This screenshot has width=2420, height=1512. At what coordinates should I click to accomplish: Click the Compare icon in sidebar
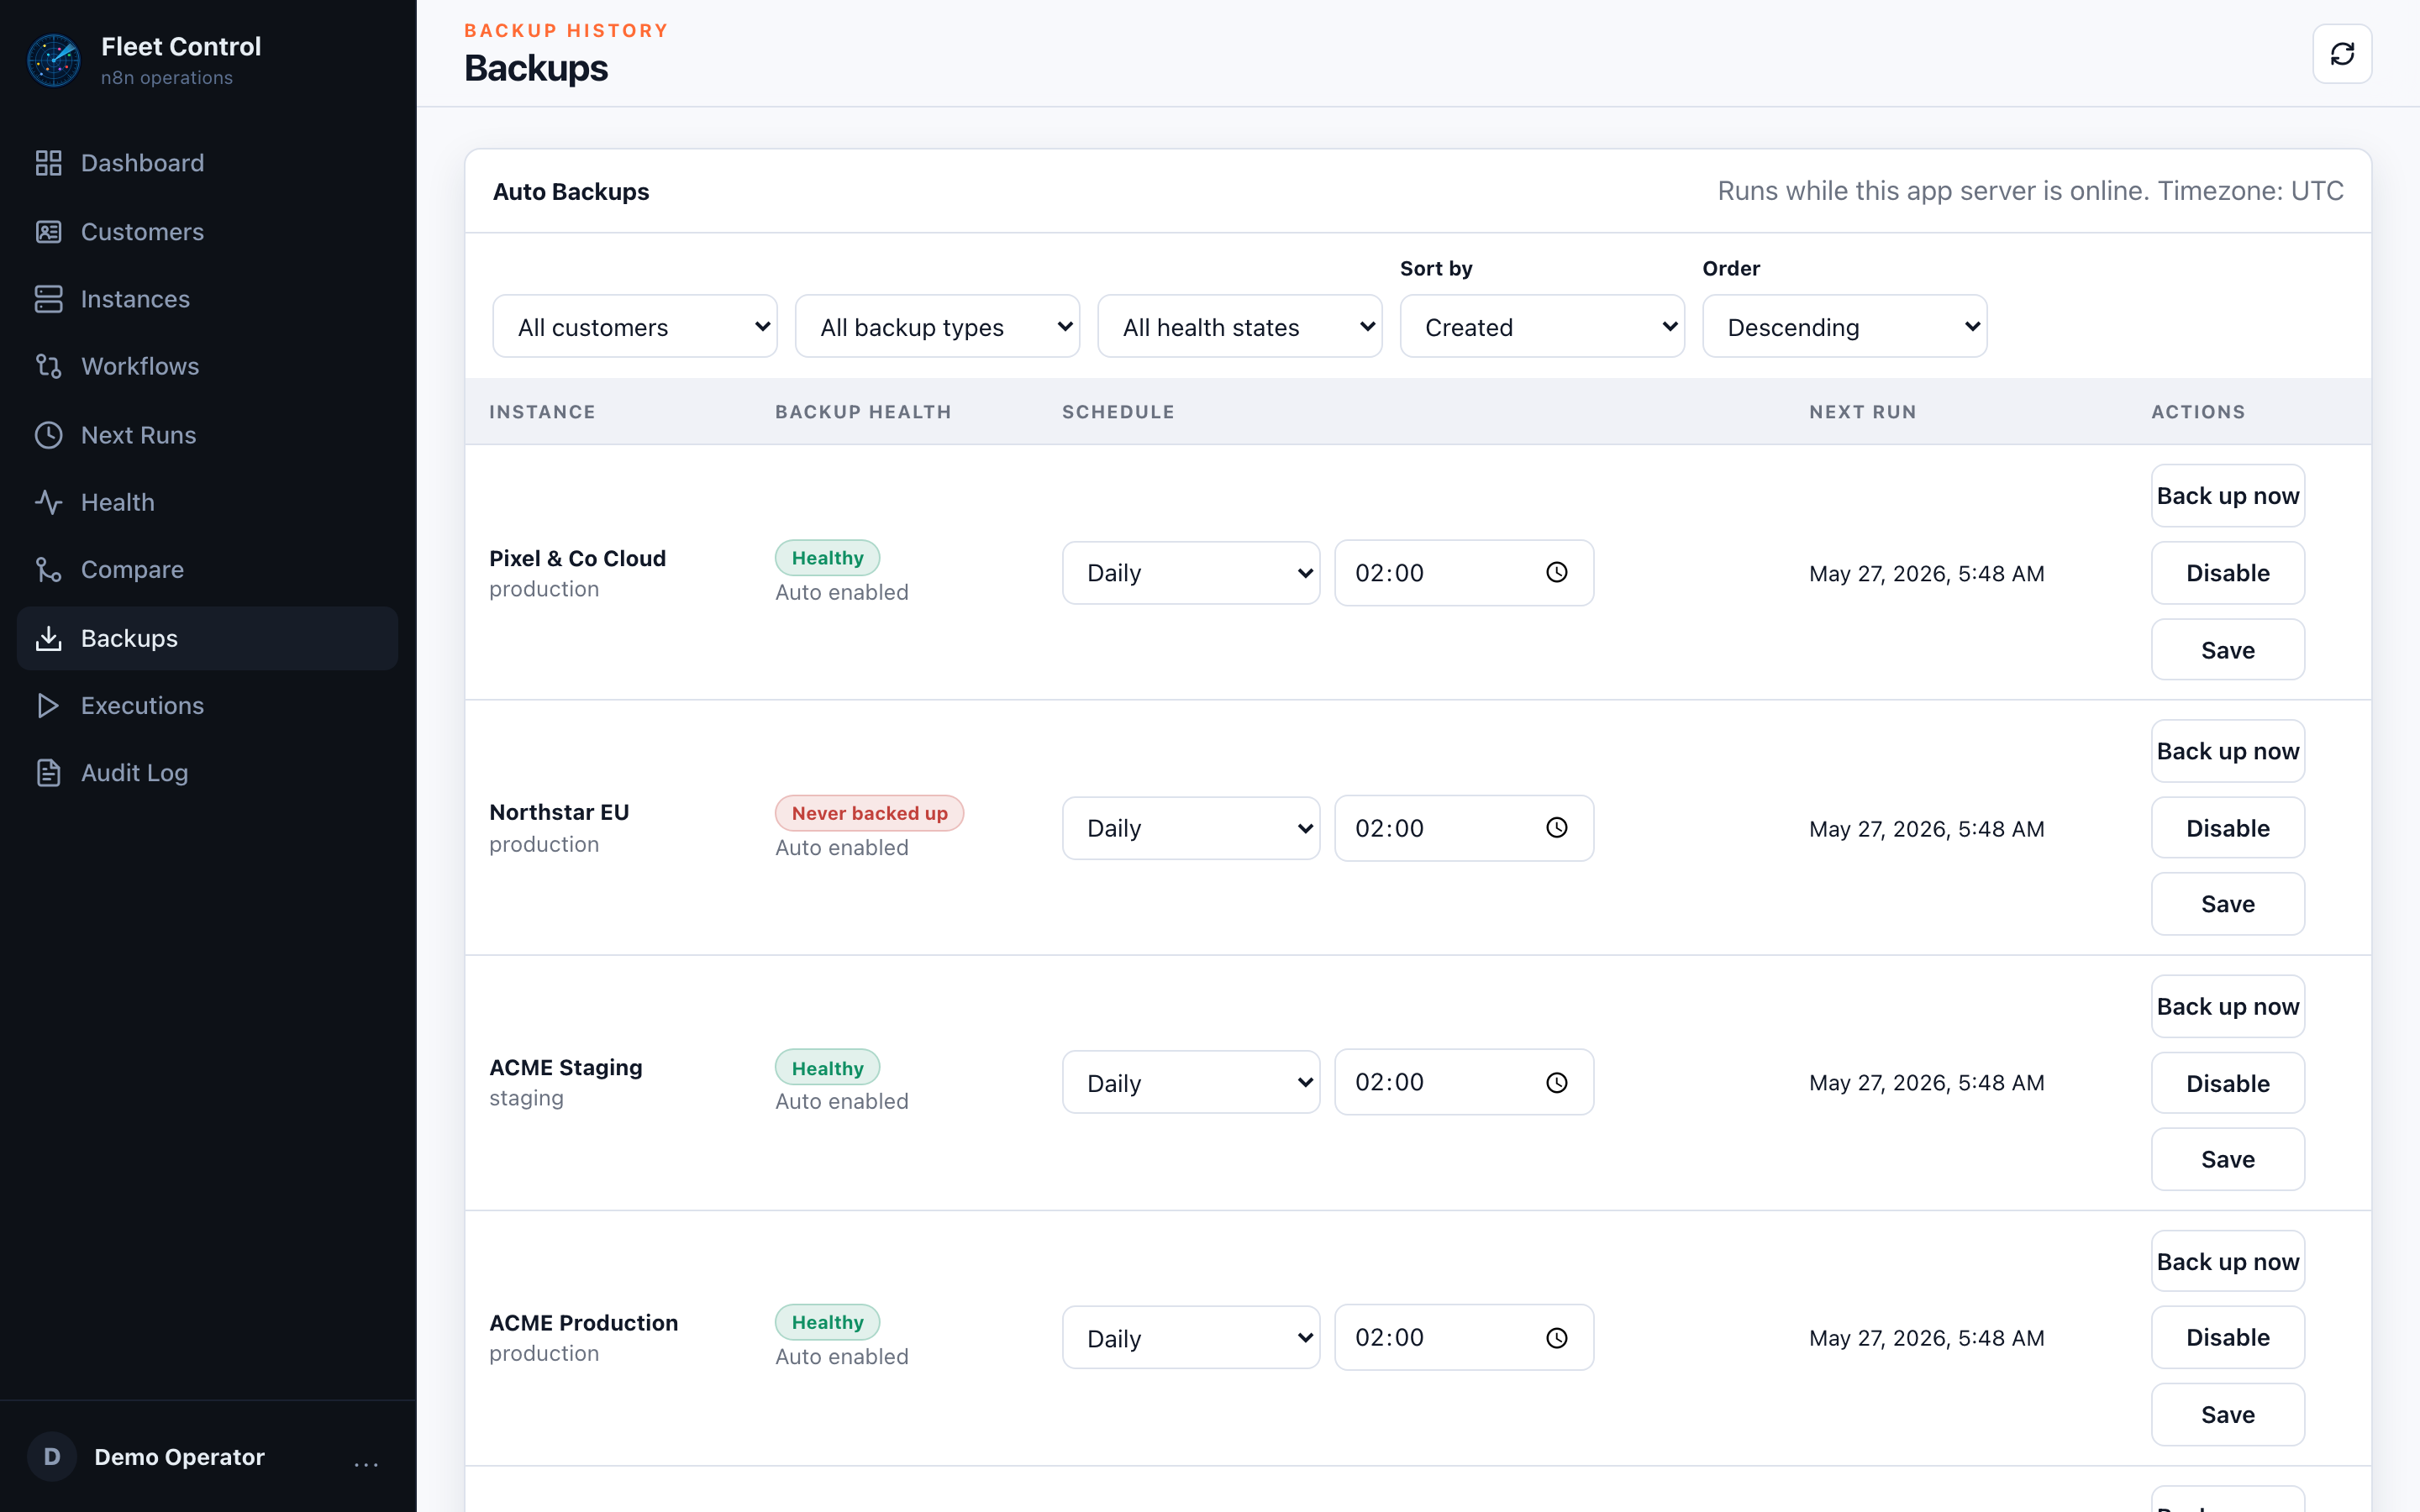(x=48, y=569)
